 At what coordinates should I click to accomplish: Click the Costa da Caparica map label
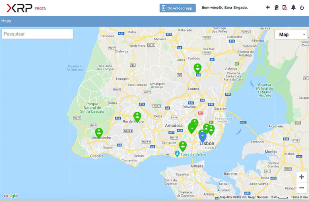pos(170,182)
